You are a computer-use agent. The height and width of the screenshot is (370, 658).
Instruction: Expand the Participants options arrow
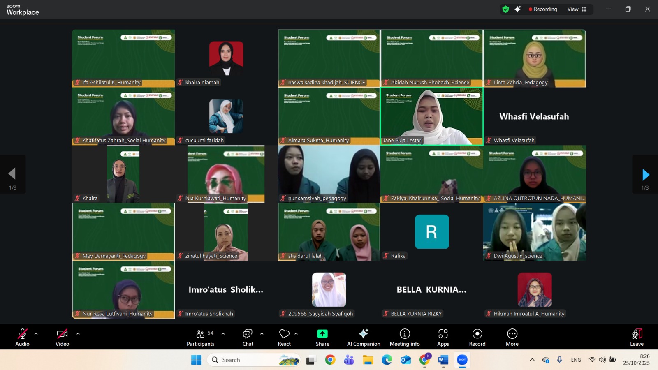tap(223, 334)
